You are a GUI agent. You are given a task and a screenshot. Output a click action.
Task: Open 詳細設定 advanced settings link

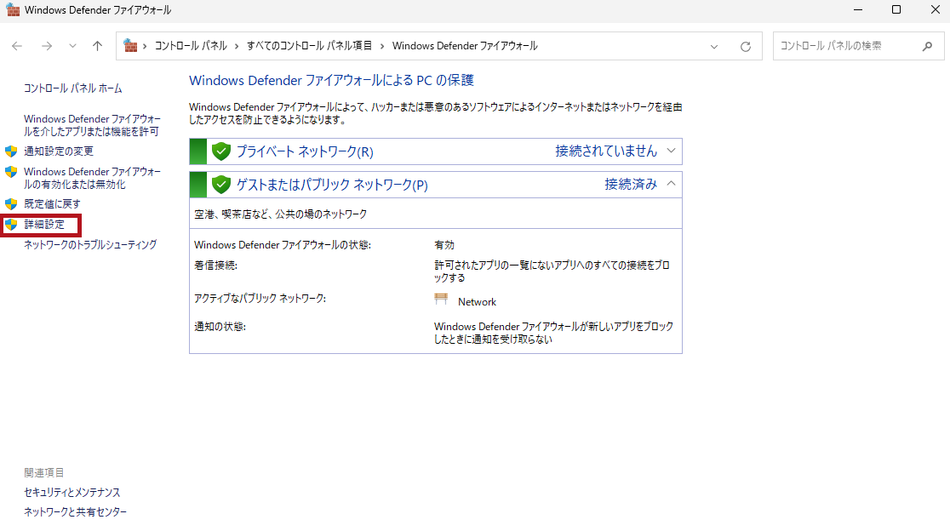pyautogui.click(x=44, y=225)
